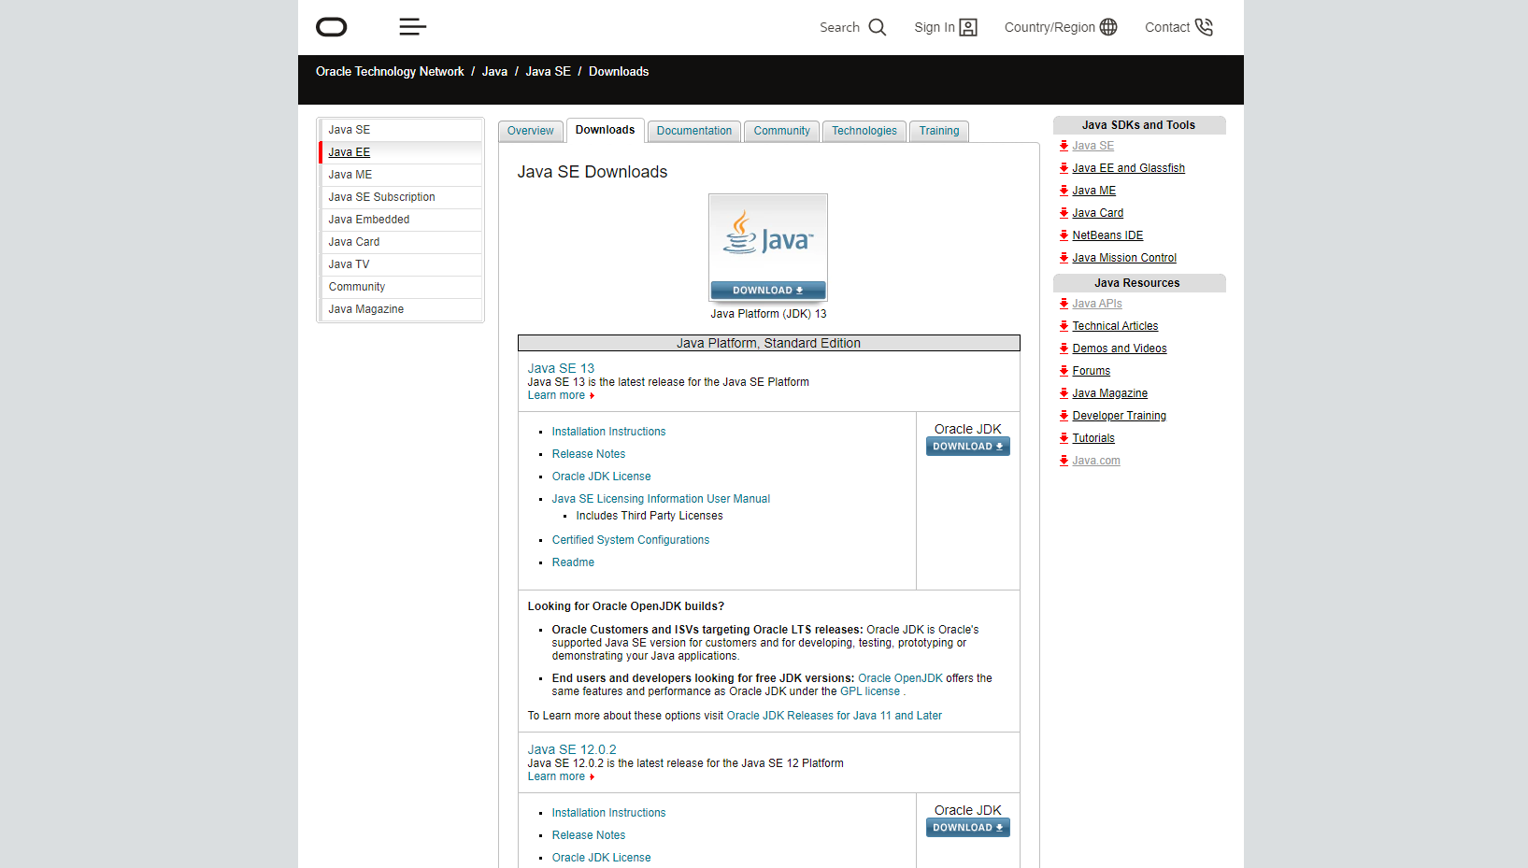Open the Java APIs resource link
The width and height of the screenshot is (1528, 868).
1097,304
